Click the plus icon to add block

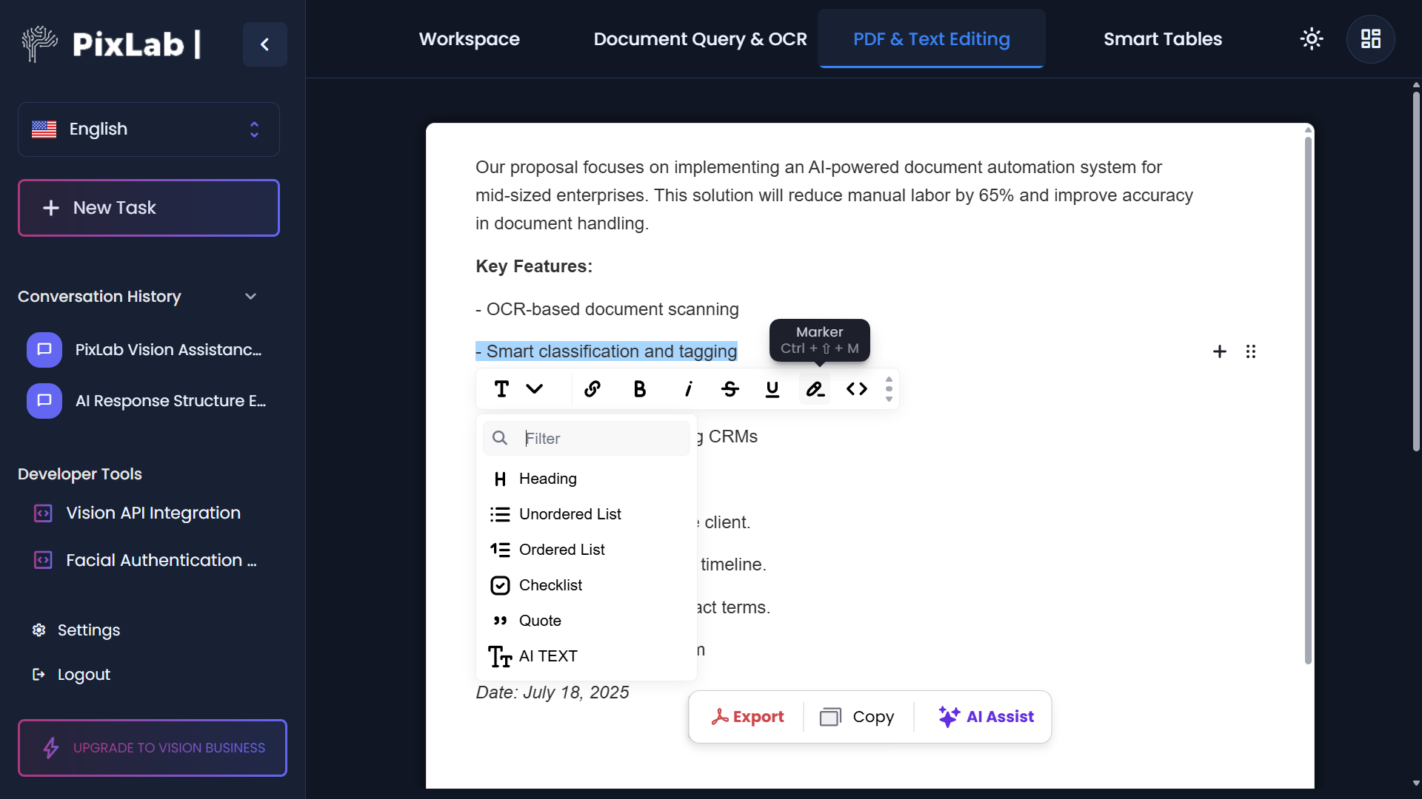click(x=1220, y=351)
